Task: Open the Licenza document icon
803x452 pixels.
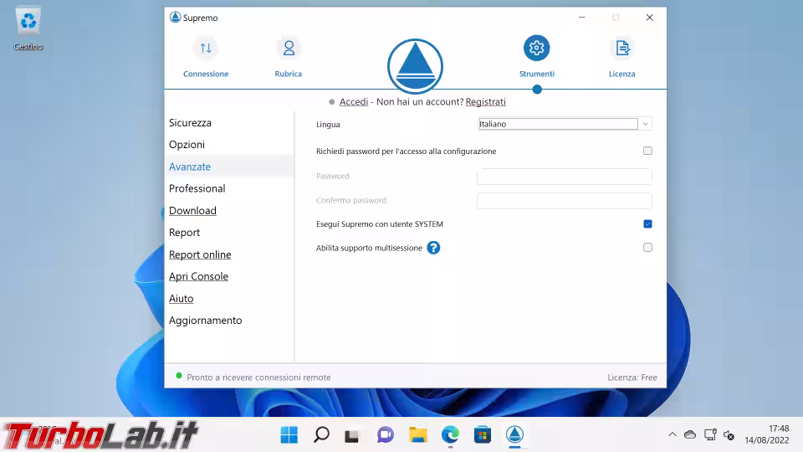Action: [x=622, y=49]
